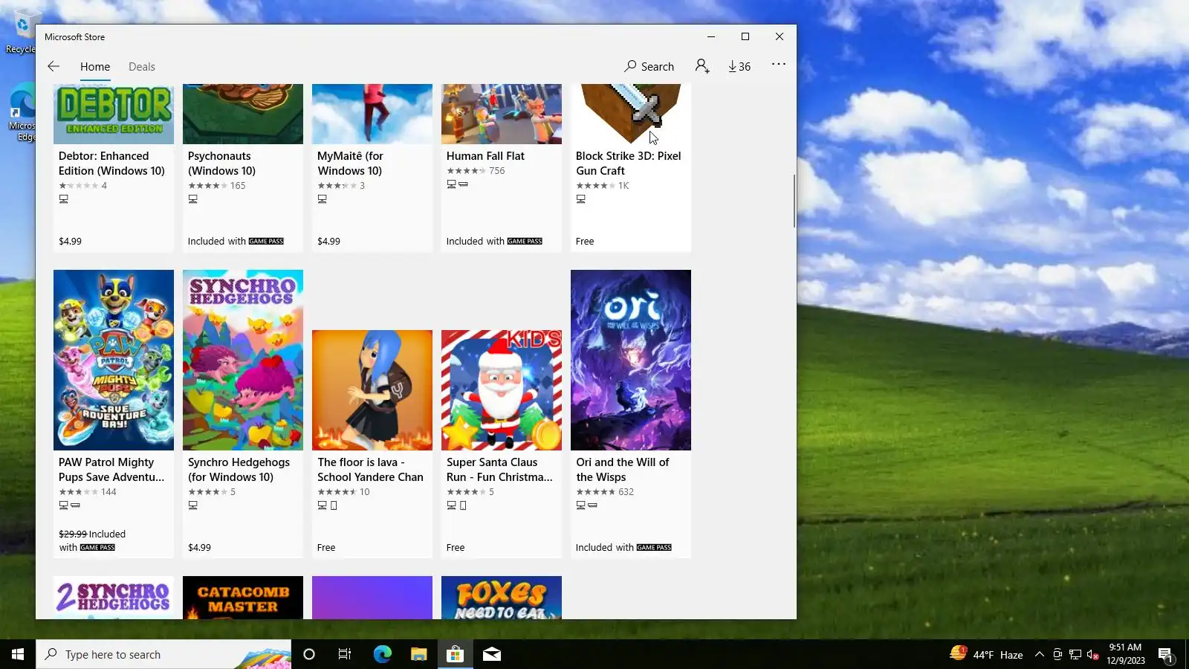Click the star rating of Psychonauts (165)
The width and height of the screenshot is (1189, 669).
coord(207,186)
